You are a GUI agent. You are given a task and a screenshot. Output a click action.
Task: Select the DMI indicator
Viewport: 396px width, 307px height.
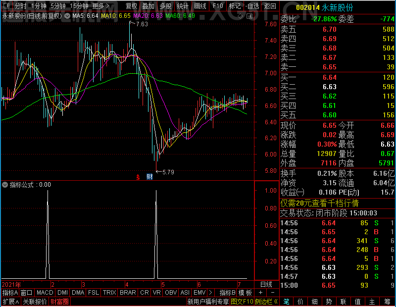[x=62, y=293]
